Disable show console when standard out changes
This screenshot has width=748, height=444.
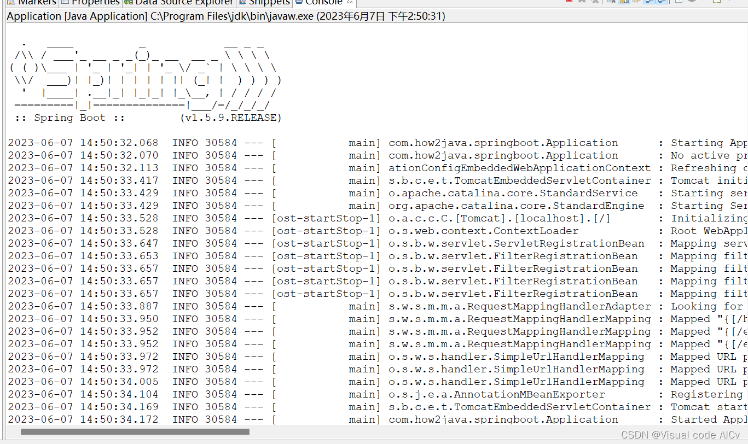(x=648, y=2)
